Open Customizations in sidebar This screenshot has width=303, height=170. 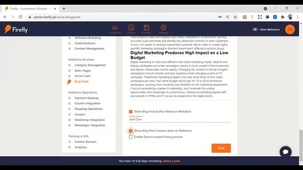pyautogui.click(x=85, y=43)
